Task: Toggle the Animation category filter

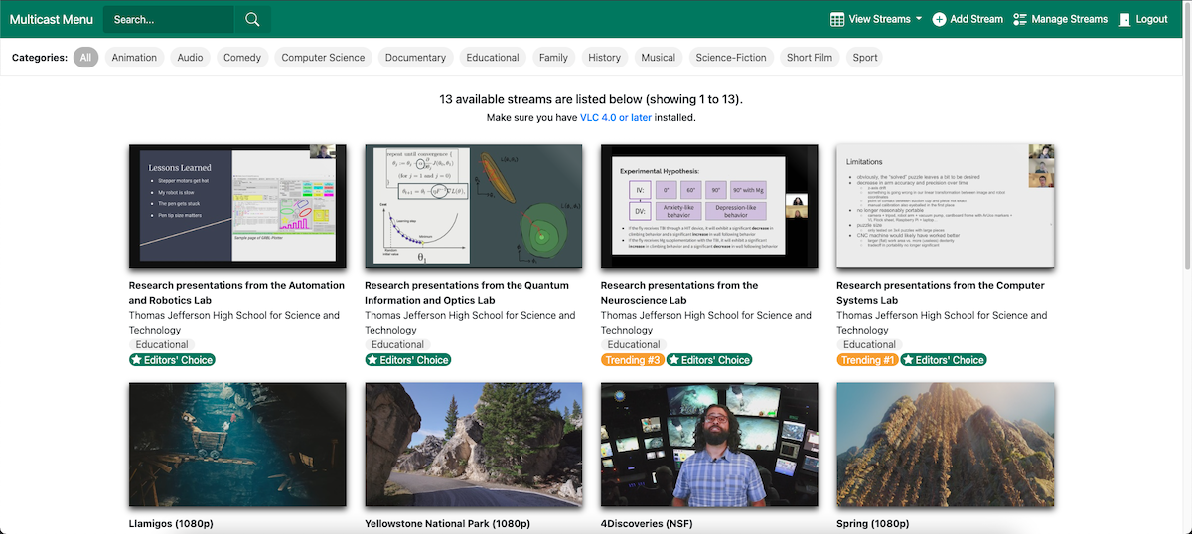Action: (134, 58)
